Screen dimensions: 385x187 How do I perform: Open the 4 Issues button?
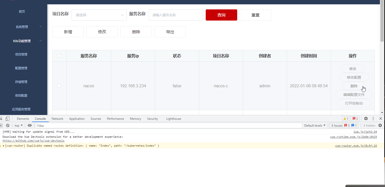tap(344, 125)
